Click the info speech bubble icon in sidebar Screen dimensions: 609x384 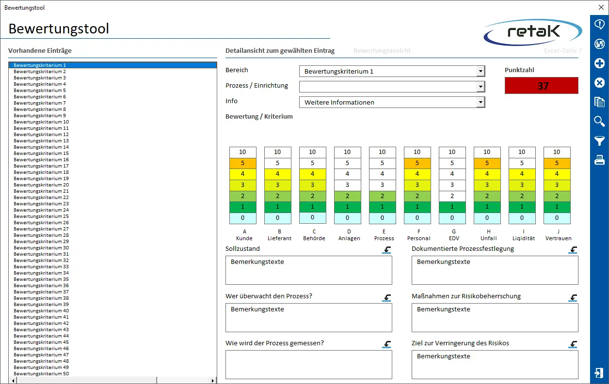(x=600, y=25)
